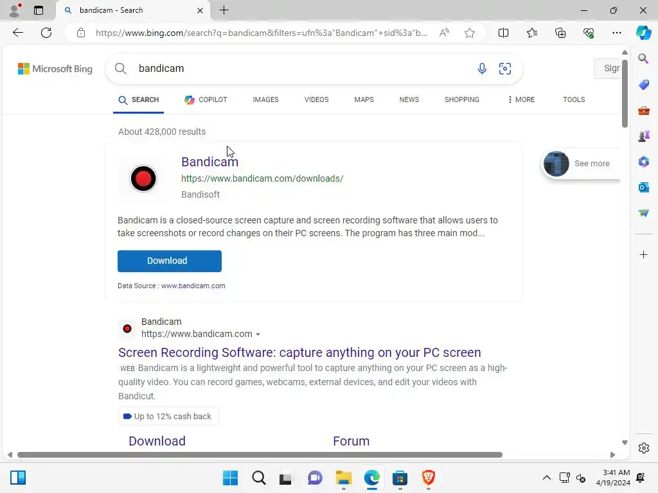
Task: Switch to the VIDEOS tab
Action: click(316, 99)
